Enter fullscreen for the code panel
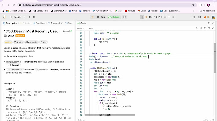 [x=209, y=23]
